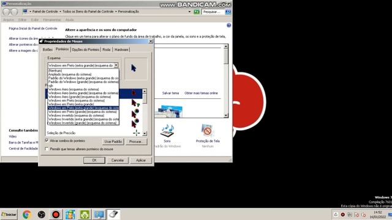Image resolution: width=392 pixels, height=220 pixels.
Task: Switch to the Hardware tab
Action: (x=121, y=50)
